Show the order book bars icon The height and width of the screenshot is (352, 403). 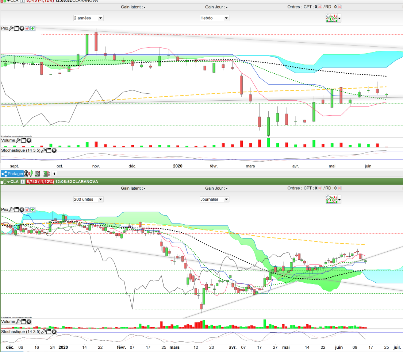tap(46, 174)
